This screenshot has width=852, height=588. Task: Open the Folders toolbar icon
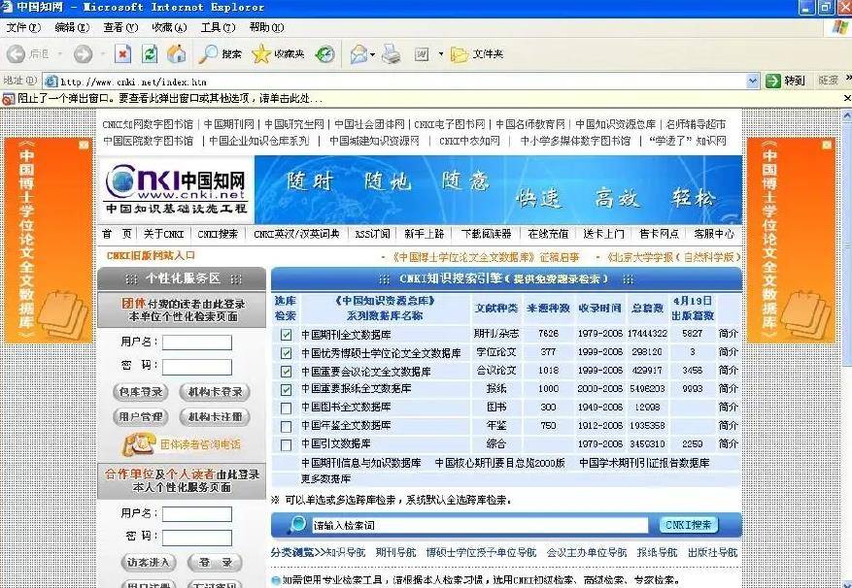(x=460, y=53)
